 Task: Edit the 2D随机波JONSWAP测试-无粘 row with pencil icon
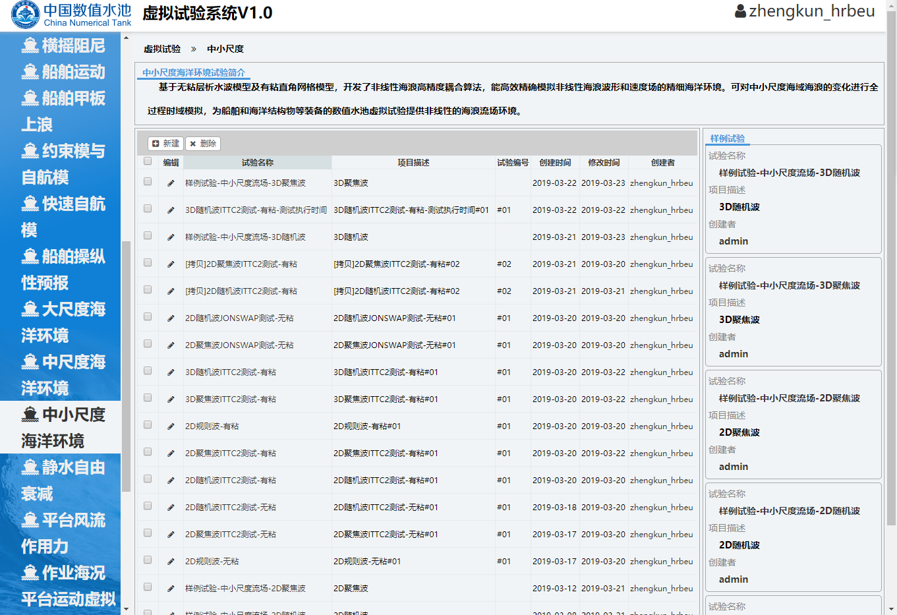coord(171,318)
